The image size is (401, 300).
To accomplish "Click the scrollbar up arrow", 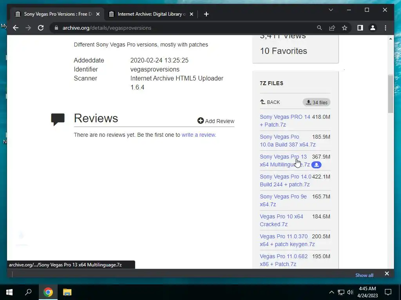I will pyautogui.click(x=390, y=39).
